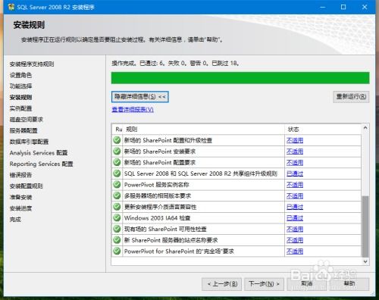The image size is (379, 300).
Task: Click green check icon for 新场的 SharePoint 配置和升级检查
Action: point(117,140)
